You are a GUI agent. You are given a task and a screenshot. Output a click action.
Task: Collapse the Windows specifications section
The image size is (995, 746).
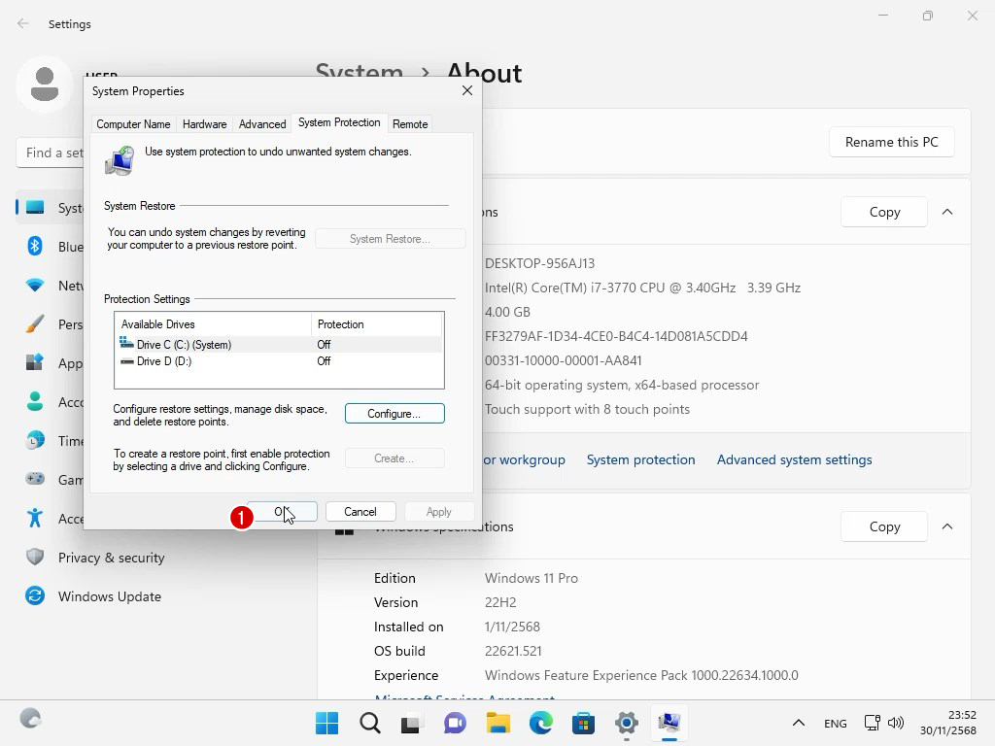tap(947, 526)
